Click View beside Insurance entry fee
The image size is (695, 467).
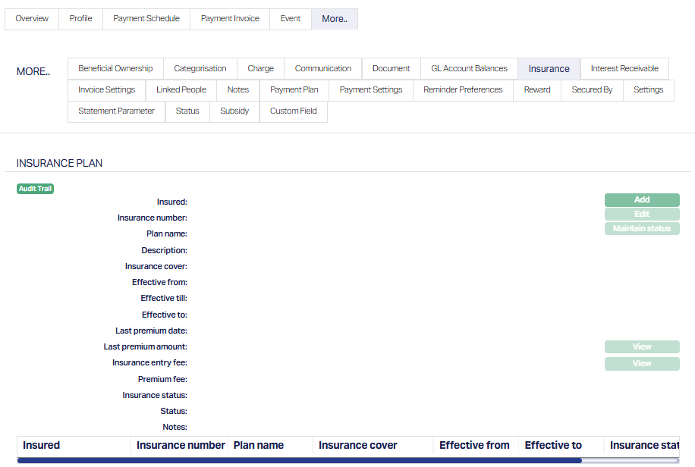click(642, 364)
